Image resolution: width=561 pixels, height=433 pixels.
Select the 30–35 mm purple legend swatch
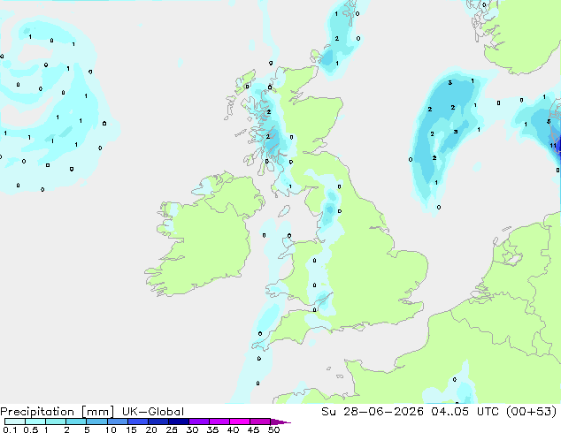pos(199,422)
